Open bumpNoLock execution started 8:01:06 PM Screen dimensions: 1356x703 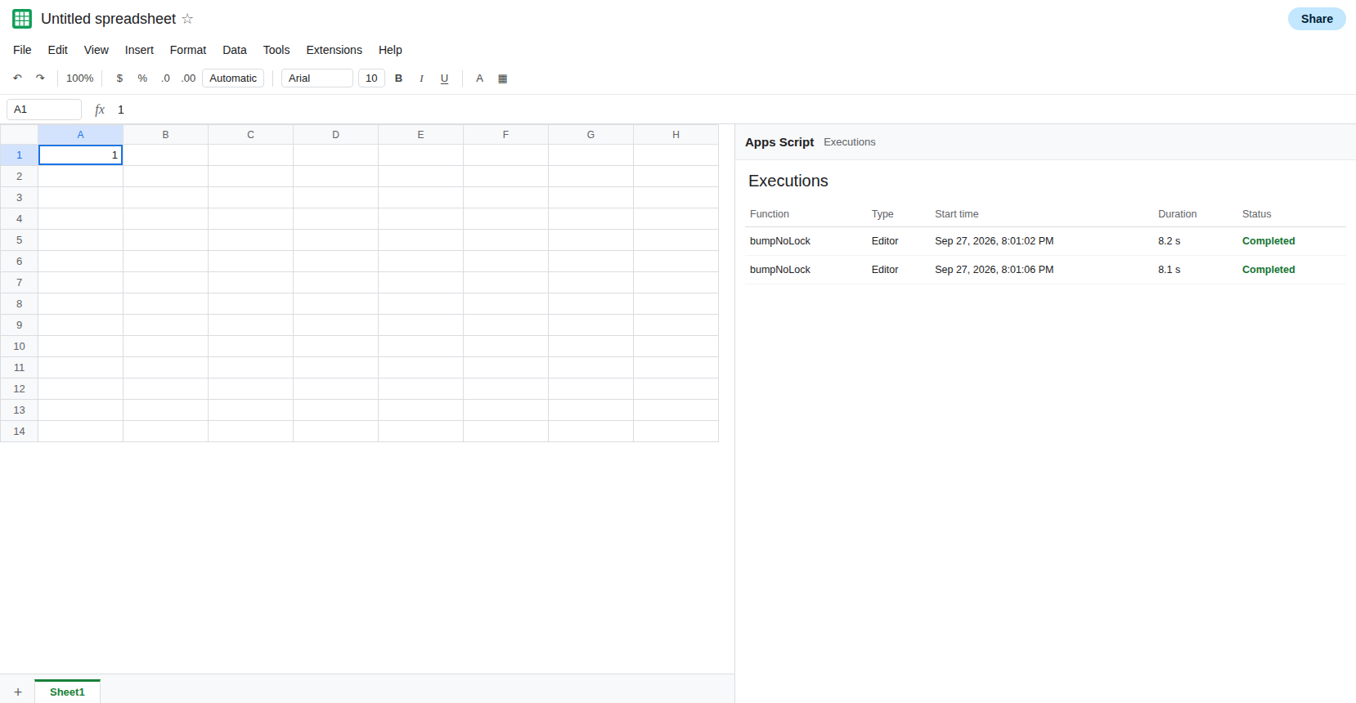tap(1046, 270)
